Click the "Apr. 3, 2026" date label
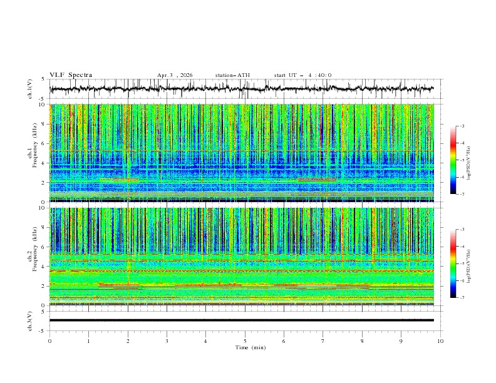This screenshot has width=496, height=383. (175, 75)
